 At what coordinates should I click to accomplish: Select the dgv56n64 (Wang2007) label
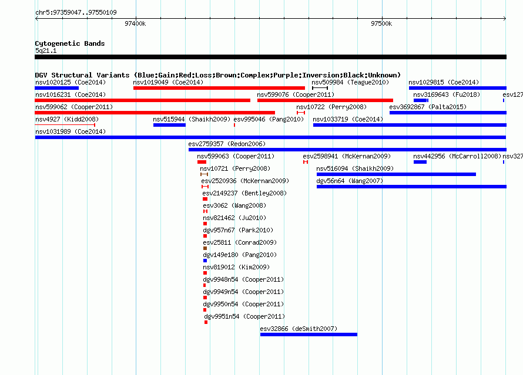coord(350,181)
